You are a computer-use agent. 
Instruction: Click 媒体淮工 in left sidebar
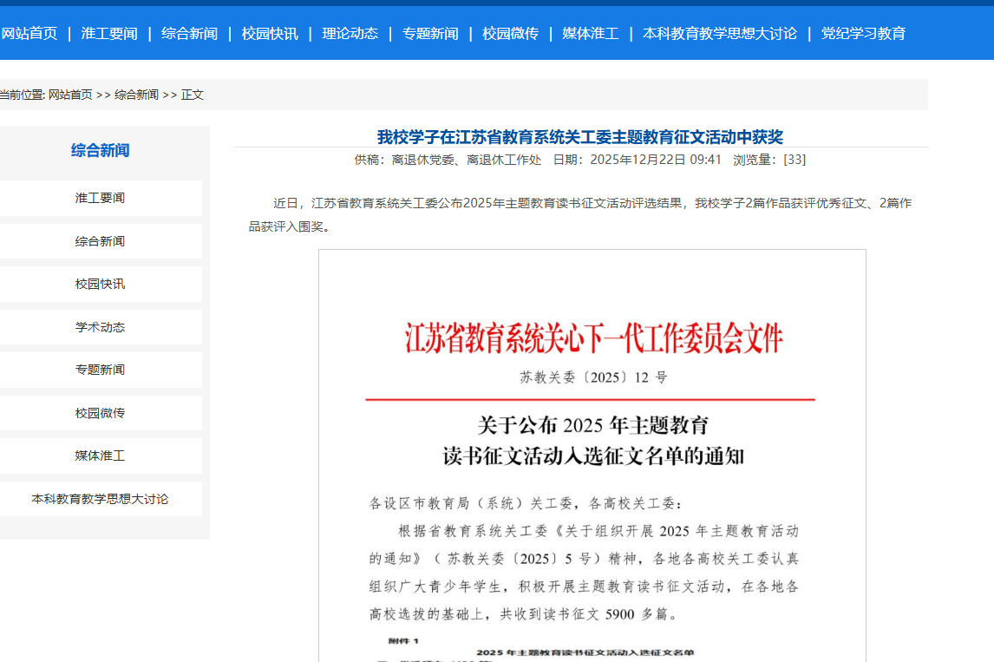[100, 456]
